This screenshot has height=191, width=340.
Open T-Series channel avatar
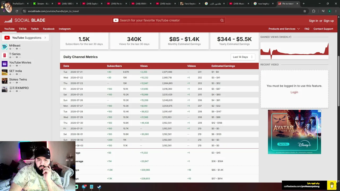pos(5,55)
